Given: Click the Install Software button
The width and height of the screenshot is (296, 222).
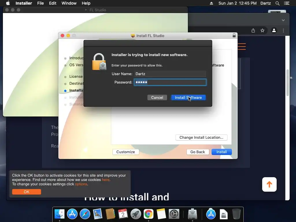Looking at the screenshot, I should pos(188,98).
